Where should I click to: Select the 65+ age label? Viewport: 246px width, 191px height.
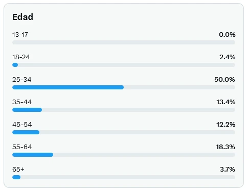pyautogui.click(x=18, y=170)
